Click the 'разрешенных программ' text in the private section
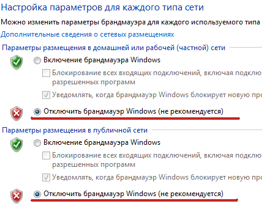262x223 pixels. [x=94, y=82]
